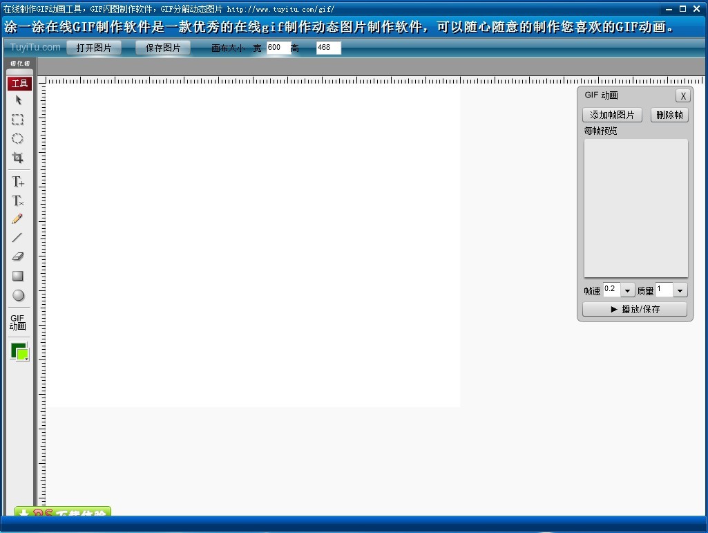Choose the crop tool
The width and height of the screenshot is (708, 533).
coord(18,158)
